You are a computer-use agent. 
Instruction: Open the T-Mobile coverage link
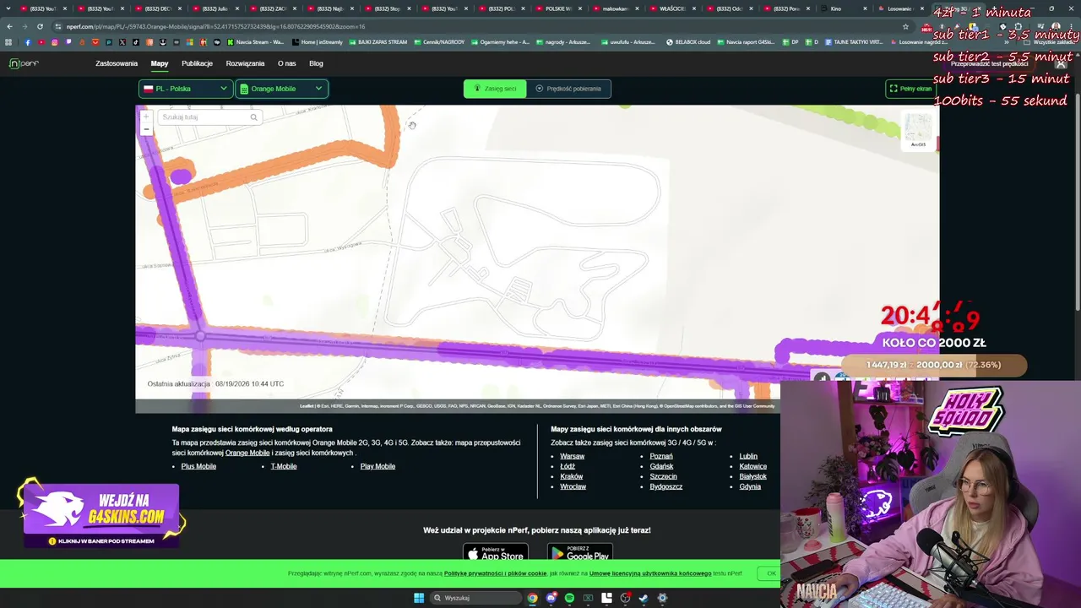[x=284, y=466]
